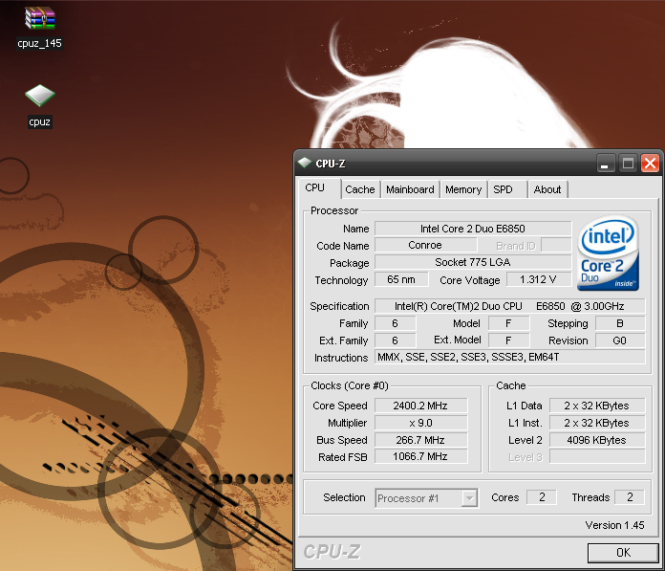
Task: Maximize the CPU-Z window
Action: 628,163
